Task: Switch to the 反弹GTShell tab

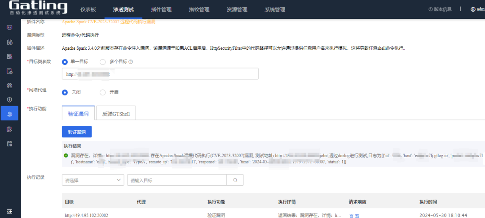Action: tap(116, 114)
